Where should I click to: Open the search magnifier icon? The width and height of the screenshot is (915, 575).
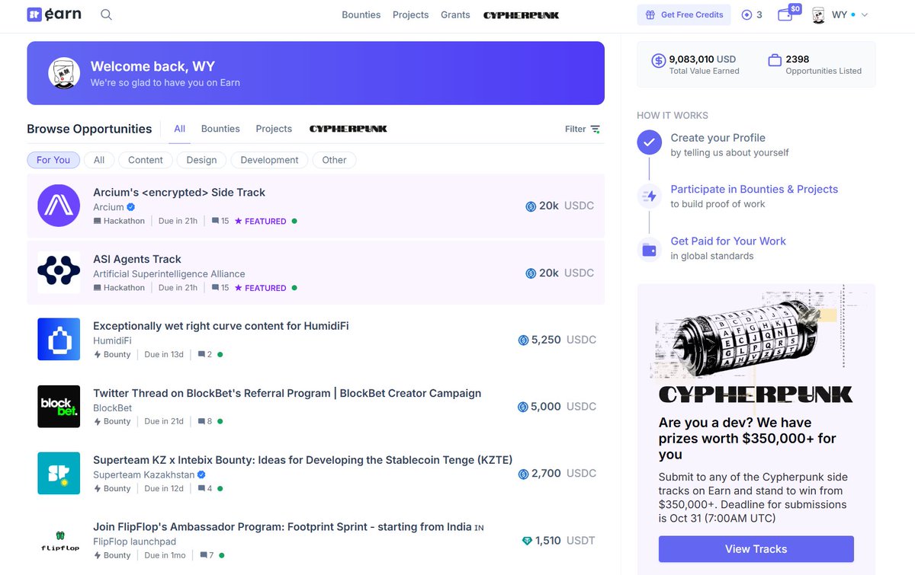click(106, 14)
